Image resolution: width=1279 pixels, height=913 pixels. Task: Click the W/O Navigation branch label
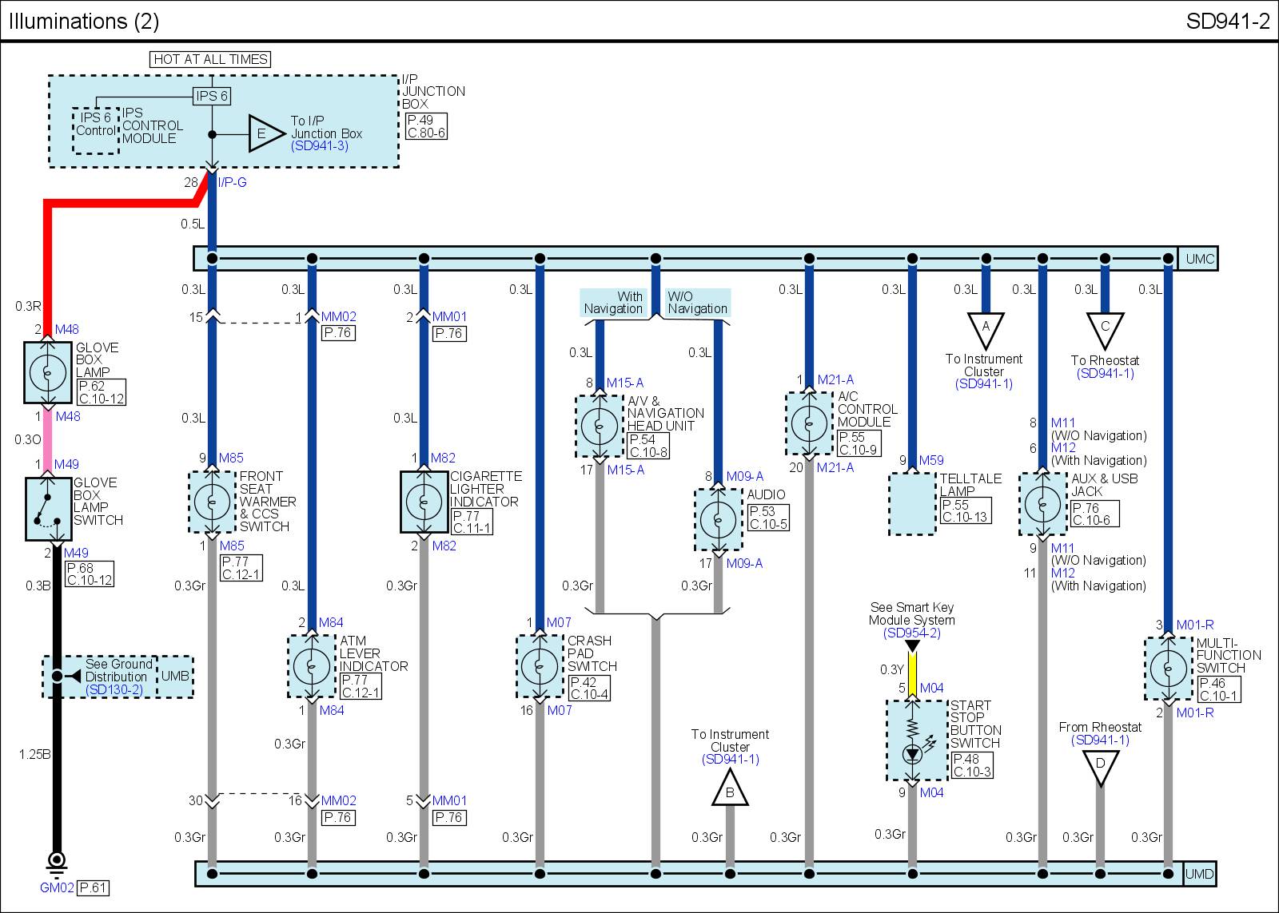698,302
